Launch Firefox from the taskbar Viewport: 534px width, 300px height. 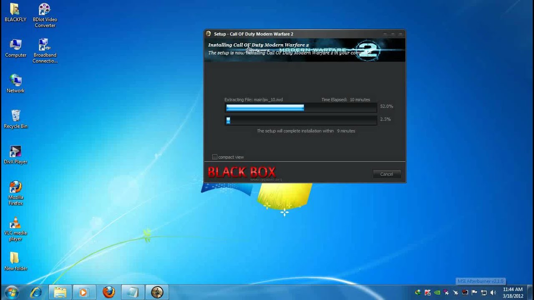(x=108, y=292)
